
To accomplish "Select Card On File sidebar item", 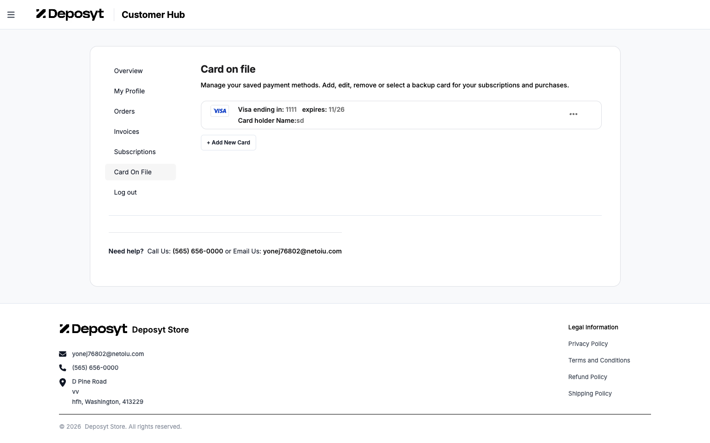I will point(141,172).
